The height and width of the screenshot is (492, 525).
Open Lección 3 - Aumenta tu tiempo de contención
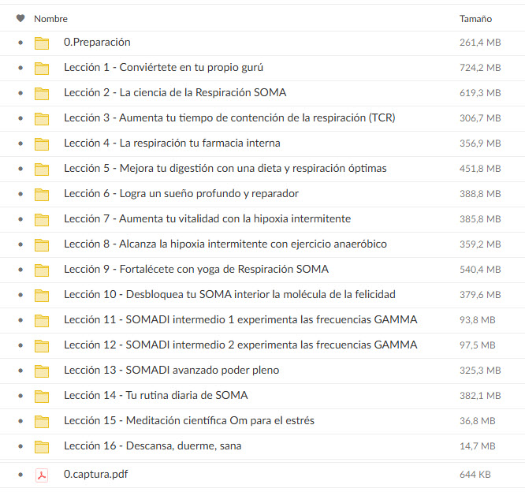pos(229,118)
